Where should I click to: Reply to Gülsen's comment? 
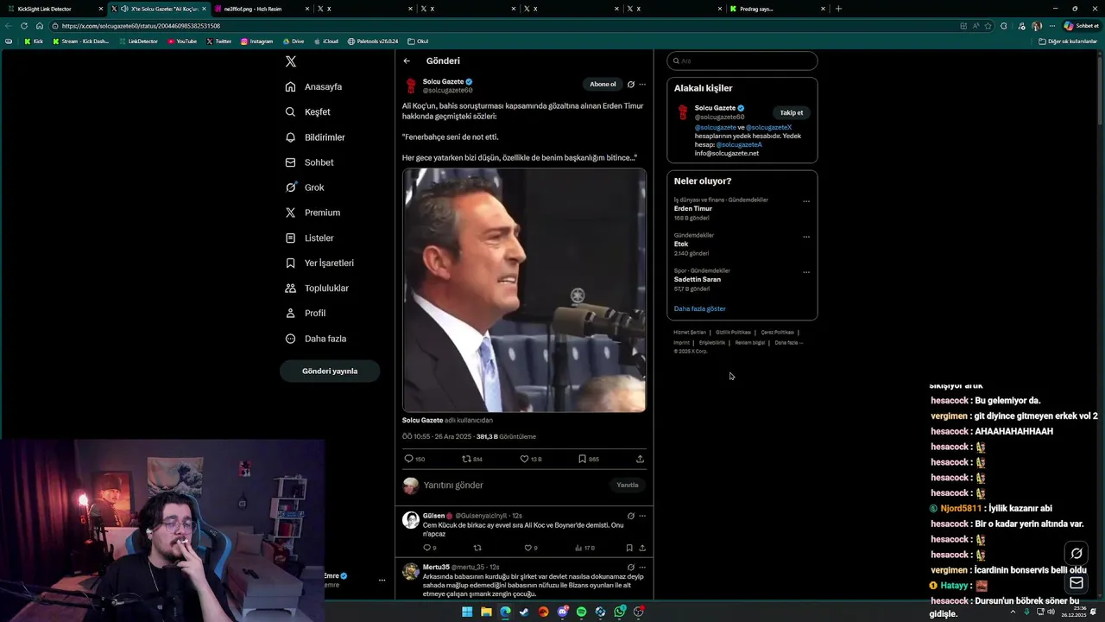429,548
